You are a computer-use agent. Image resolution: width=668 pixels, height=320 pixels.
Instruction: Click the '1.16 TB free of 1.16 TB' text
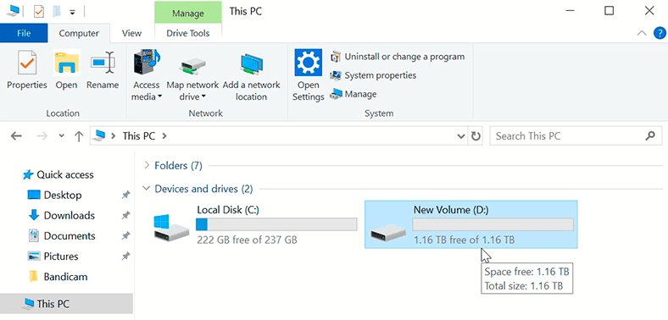pyautogui.click(x=464, y=240)
